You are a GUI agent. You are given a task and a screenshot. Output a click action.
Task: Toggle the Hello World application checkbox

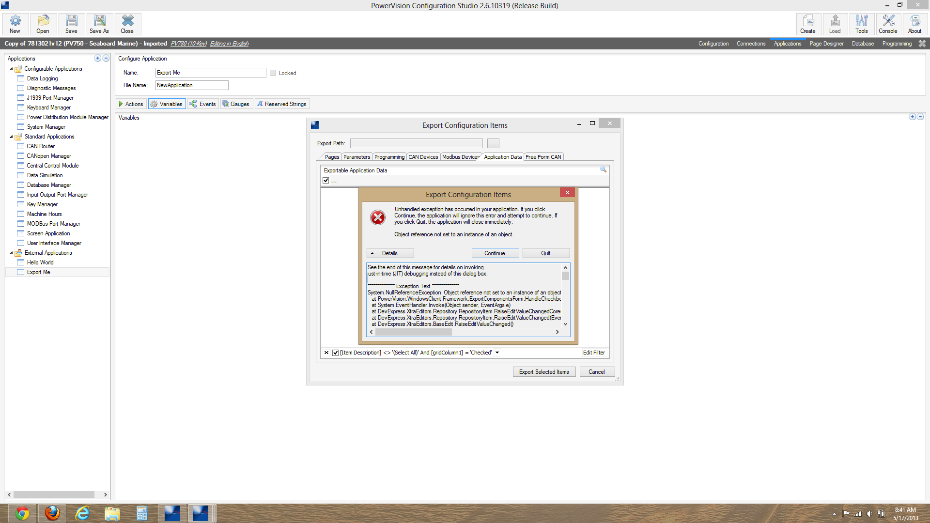click(20, 262)
